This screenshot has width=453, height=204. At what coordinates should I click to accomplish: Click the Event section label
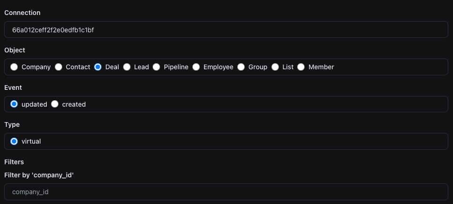[x=13, y=87]
